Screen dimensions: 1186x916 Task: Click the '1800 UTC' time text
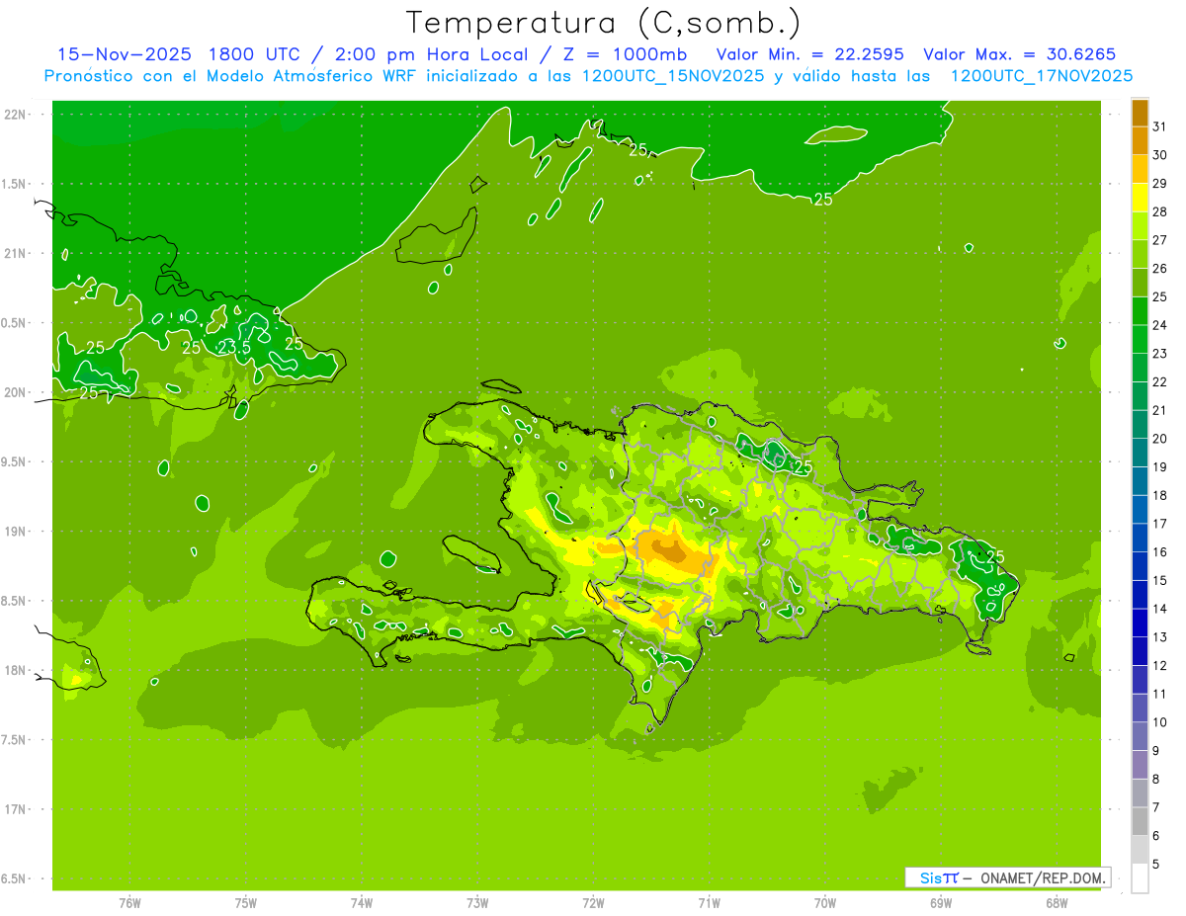tap(257, 54)
